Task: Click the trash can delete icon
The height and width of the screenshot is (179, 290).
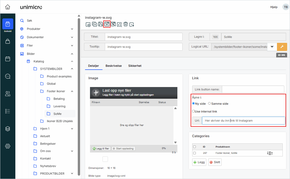Action: click(126, 24)
